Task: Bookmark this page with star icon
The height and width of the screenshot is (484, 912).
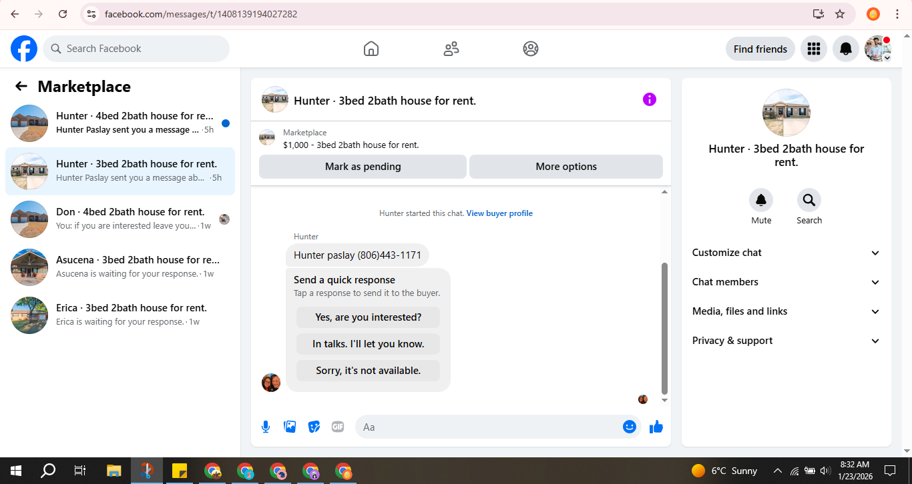Action: (840, 14)
